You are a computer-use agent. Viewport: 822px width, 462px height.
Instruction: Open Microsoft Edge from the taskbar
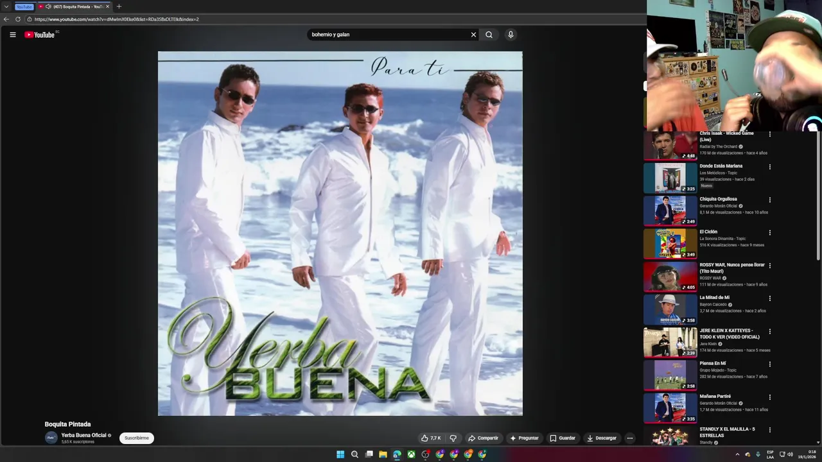point(397,454)
